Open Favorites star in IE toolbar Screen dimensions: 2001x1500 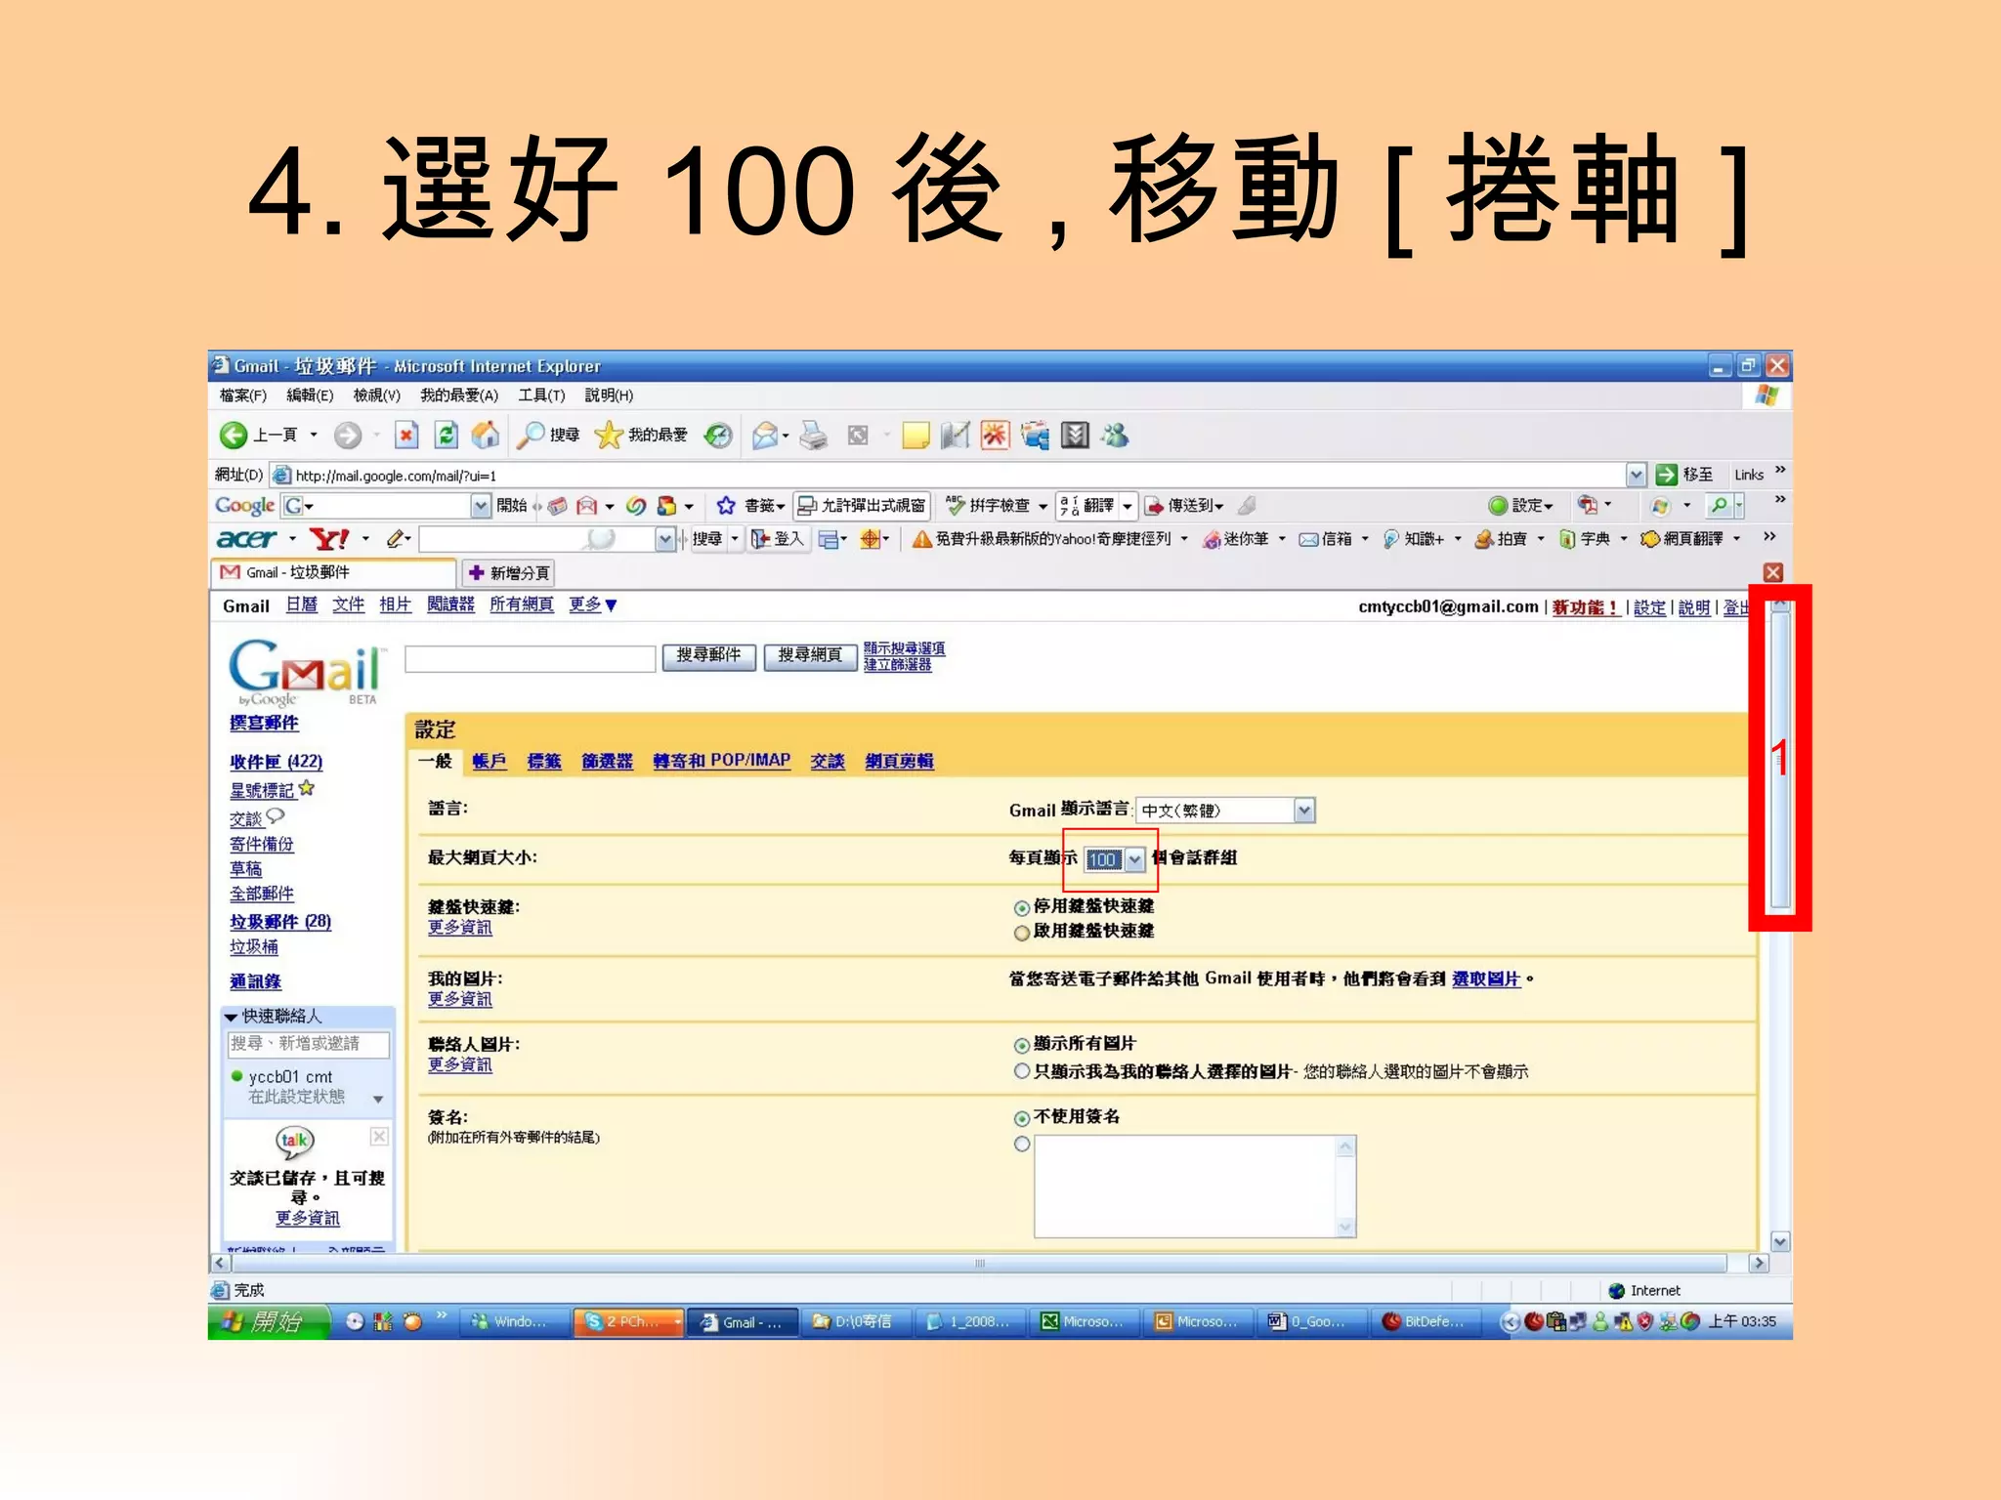click(609, 435)
